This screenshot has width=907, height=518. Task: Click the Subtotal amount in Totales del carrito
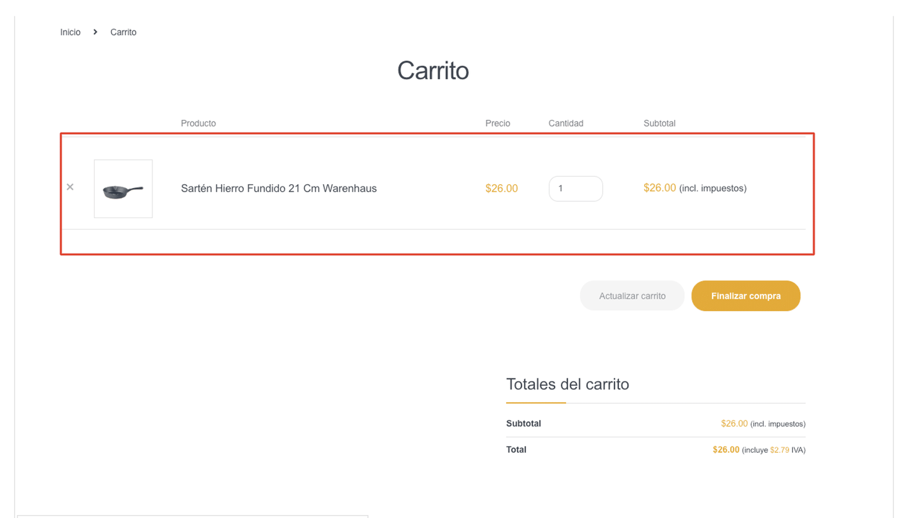734,423
